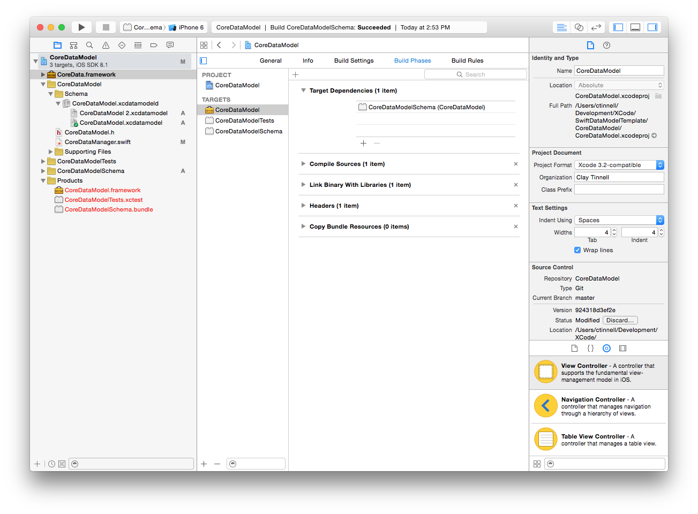
Task: Open the Report navigator
Action: pyautogui.click(x=170, y=46)
